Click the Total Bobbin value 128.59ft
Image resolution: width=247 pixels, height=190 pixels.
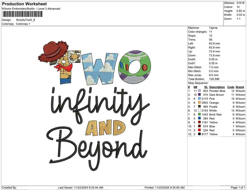point(214,79)
